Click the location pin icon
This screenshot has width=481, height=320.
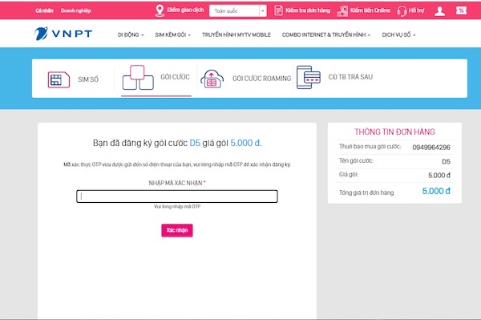click(x=160, y=10)
